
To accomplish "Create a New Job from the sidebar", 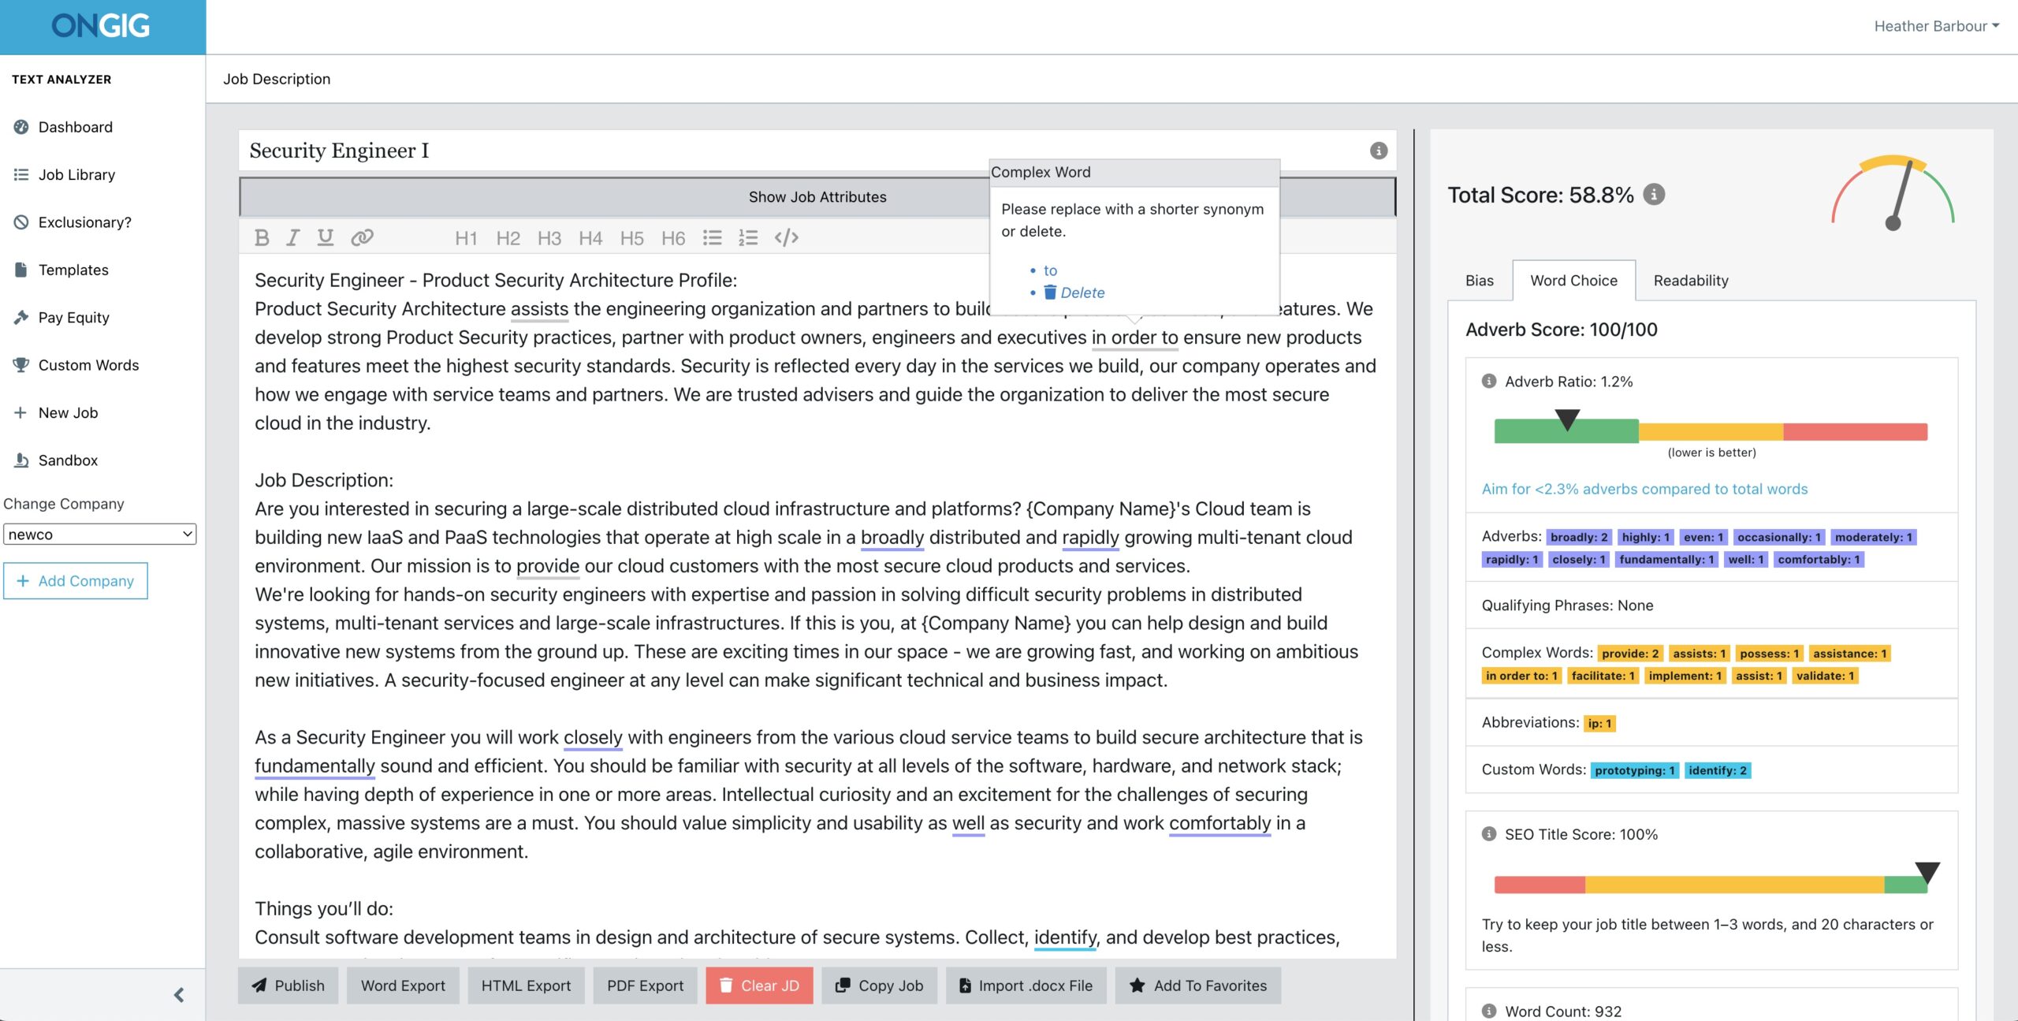I will click(x=68, y=412).
